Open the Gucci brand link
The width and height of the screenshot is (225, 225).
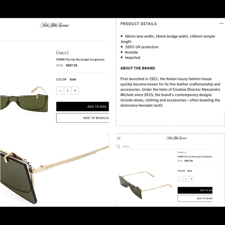click(62, 52)
